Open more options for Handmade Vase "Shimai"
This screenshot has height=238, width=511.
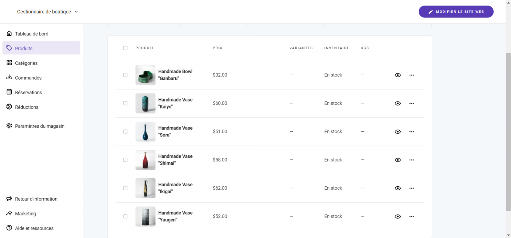[412, 160]
